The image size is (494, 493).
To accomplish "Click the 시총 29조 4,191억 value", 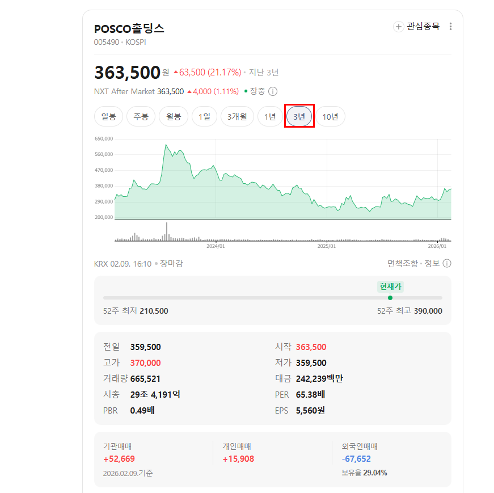I will point(155,395).
